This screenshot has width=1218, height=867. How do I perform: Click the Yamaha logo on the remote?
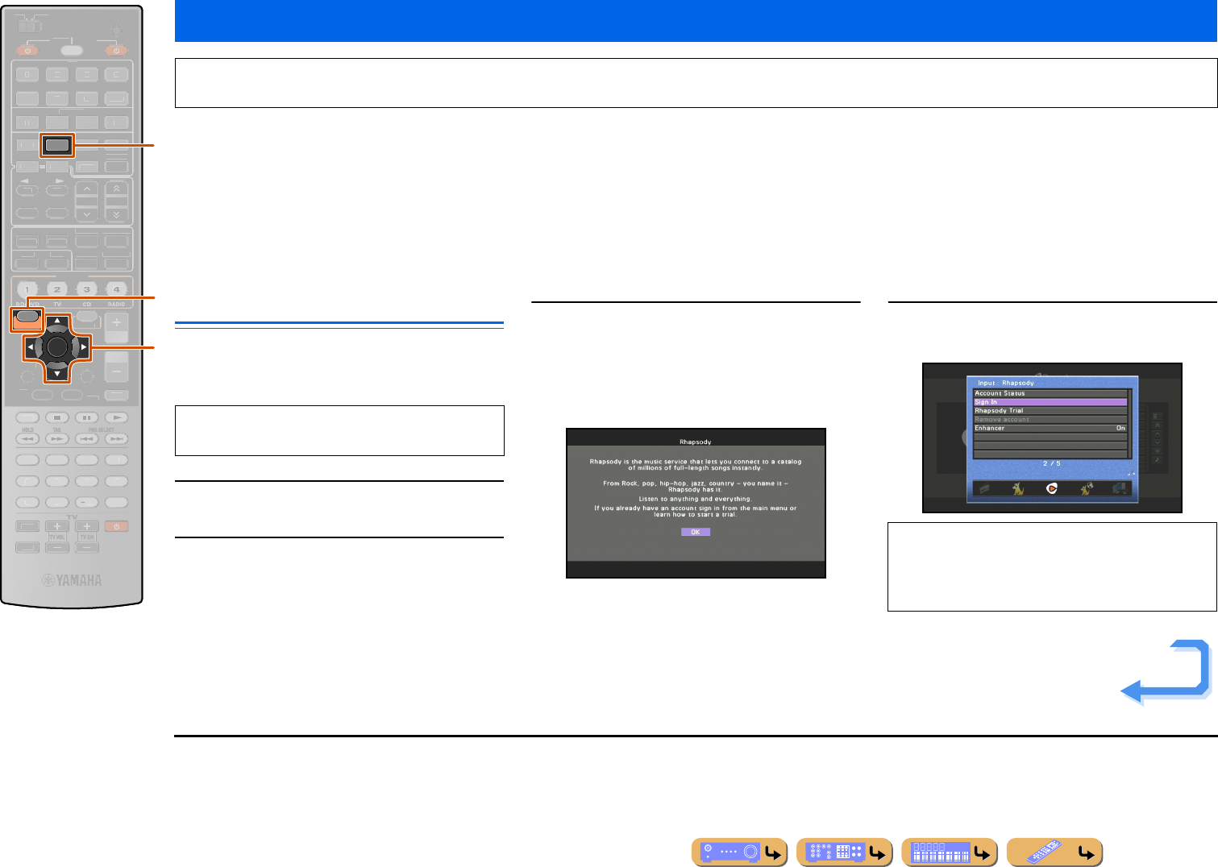72,579
